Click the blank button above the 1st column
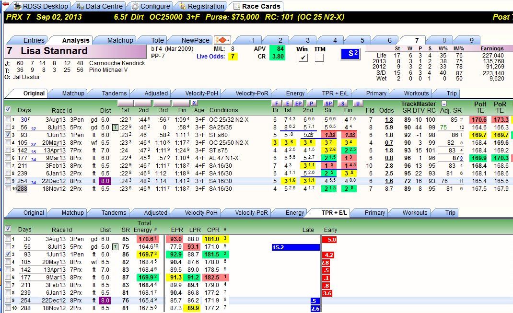The image size is (513, 313). point(125,104)
